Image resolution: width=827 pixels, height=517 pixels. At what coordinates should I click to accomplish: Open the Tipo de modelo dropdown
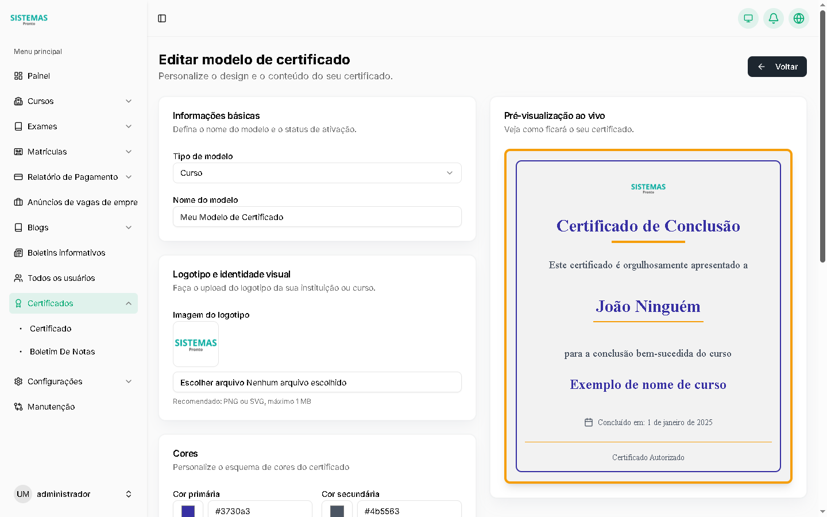coord(316,173)
